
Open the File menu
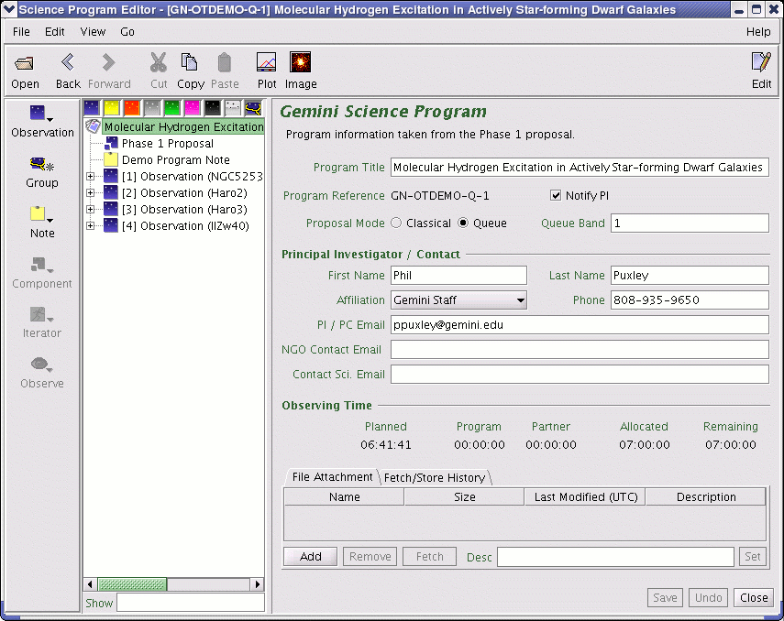21,31
